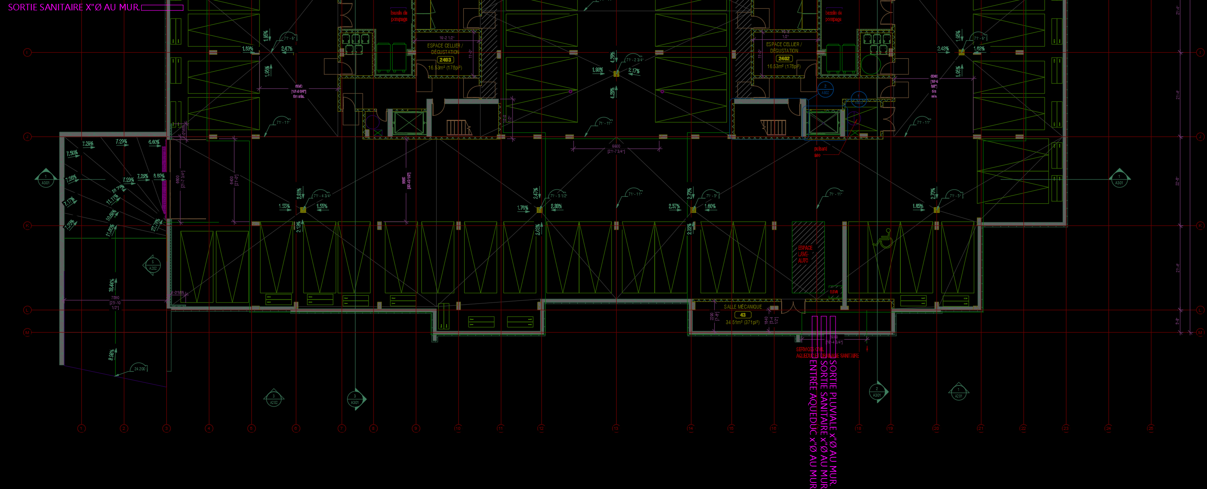The width and height of the screenshot is (1207, 489).
Task: Select the puisard sec red annotation
Action: pos(820,152)
